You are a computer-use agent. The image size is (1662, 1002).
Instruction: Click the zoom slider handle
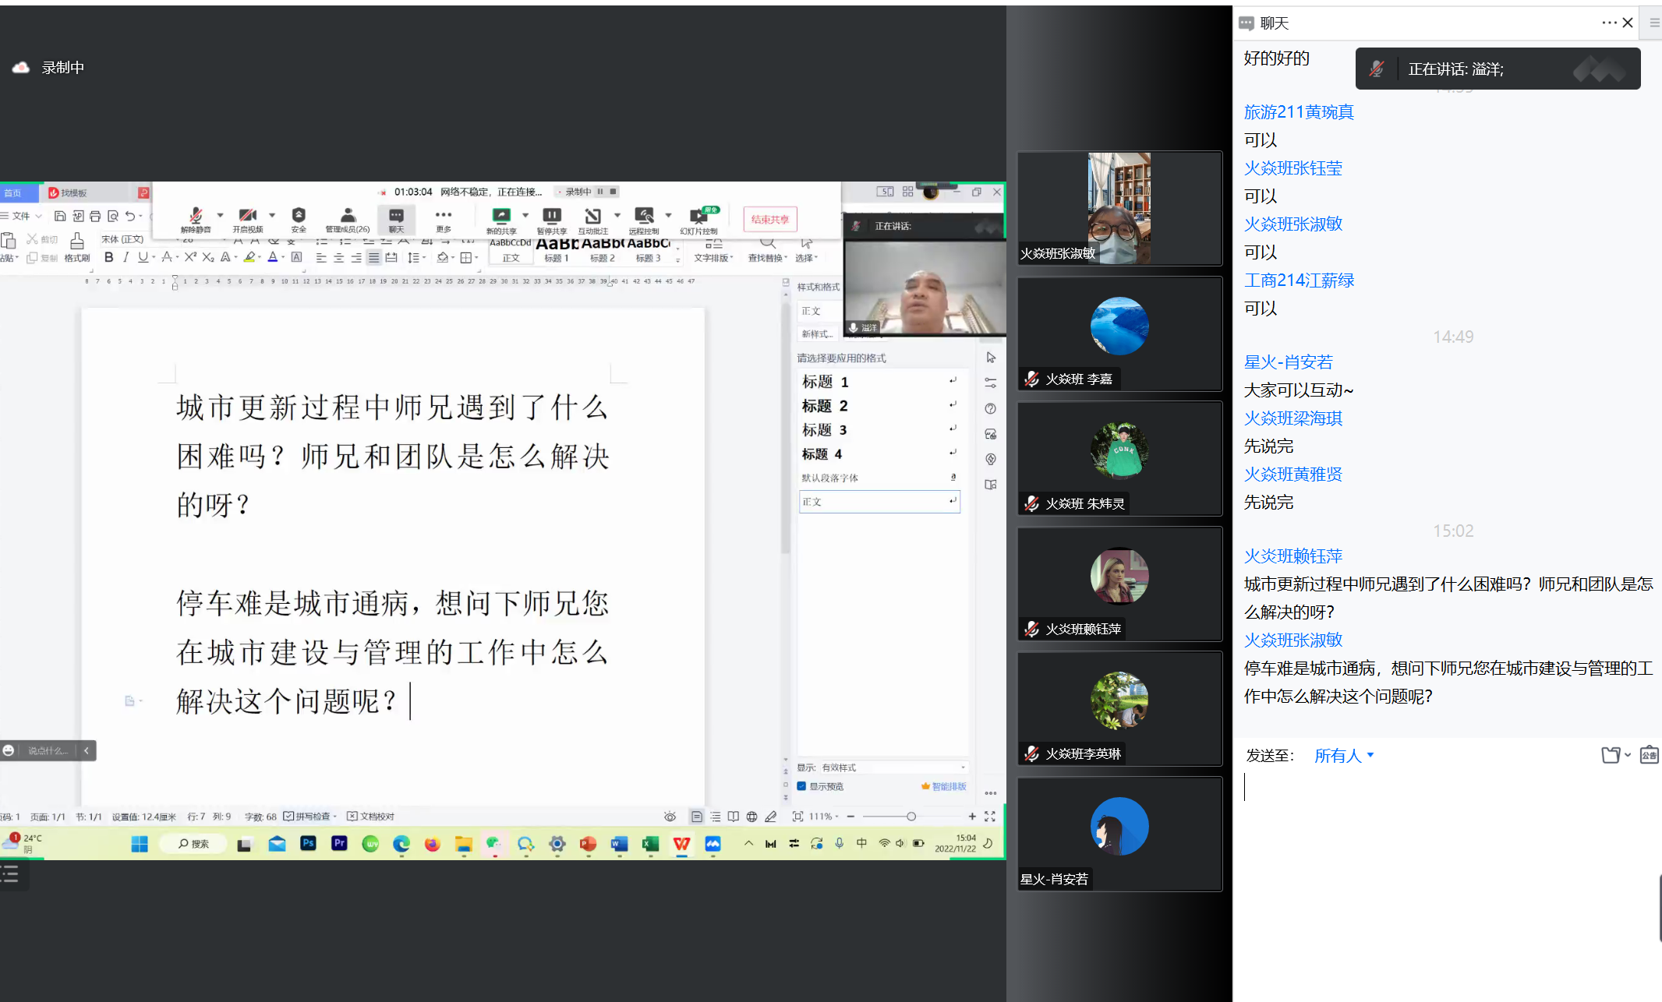point(911,817)
